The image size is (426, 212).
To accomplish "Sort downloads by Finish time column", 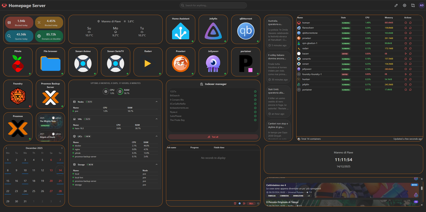I will pos(219,148).
